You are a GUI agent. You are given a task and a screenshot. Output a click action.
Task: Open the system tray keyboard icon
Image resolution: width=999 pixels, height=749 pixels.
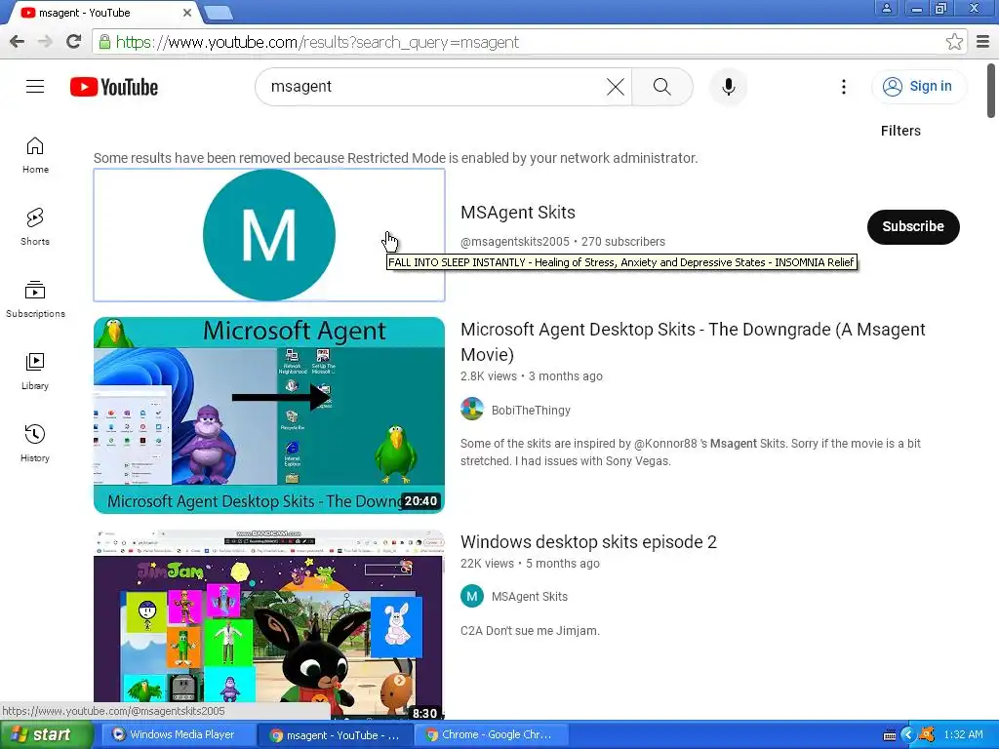[x=890, y=735]
